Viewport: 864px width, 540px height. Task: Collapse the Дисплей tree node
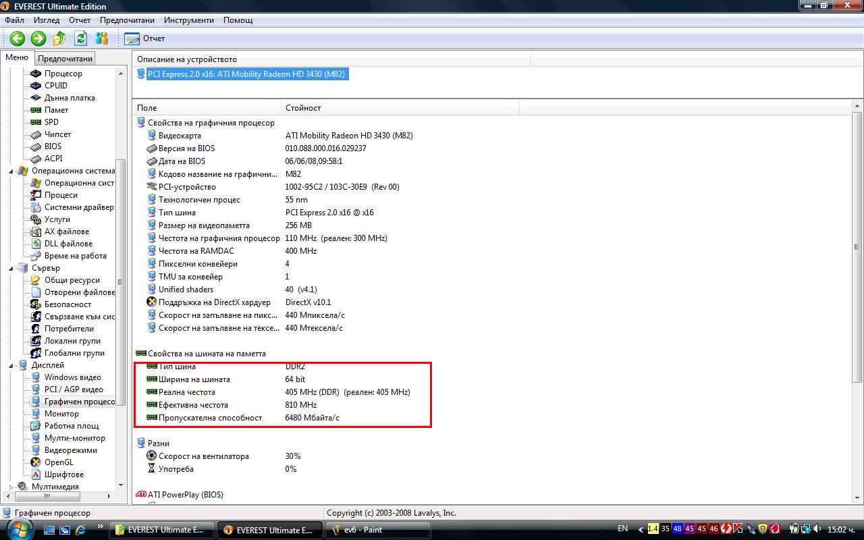coord(11,365)
